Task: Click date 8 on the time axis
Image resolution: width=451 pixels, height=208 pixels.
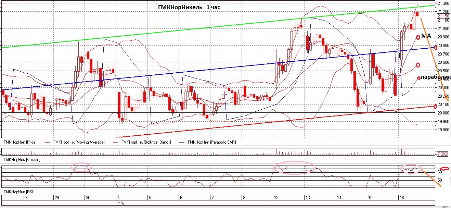Action: click(x=244, y=198)
